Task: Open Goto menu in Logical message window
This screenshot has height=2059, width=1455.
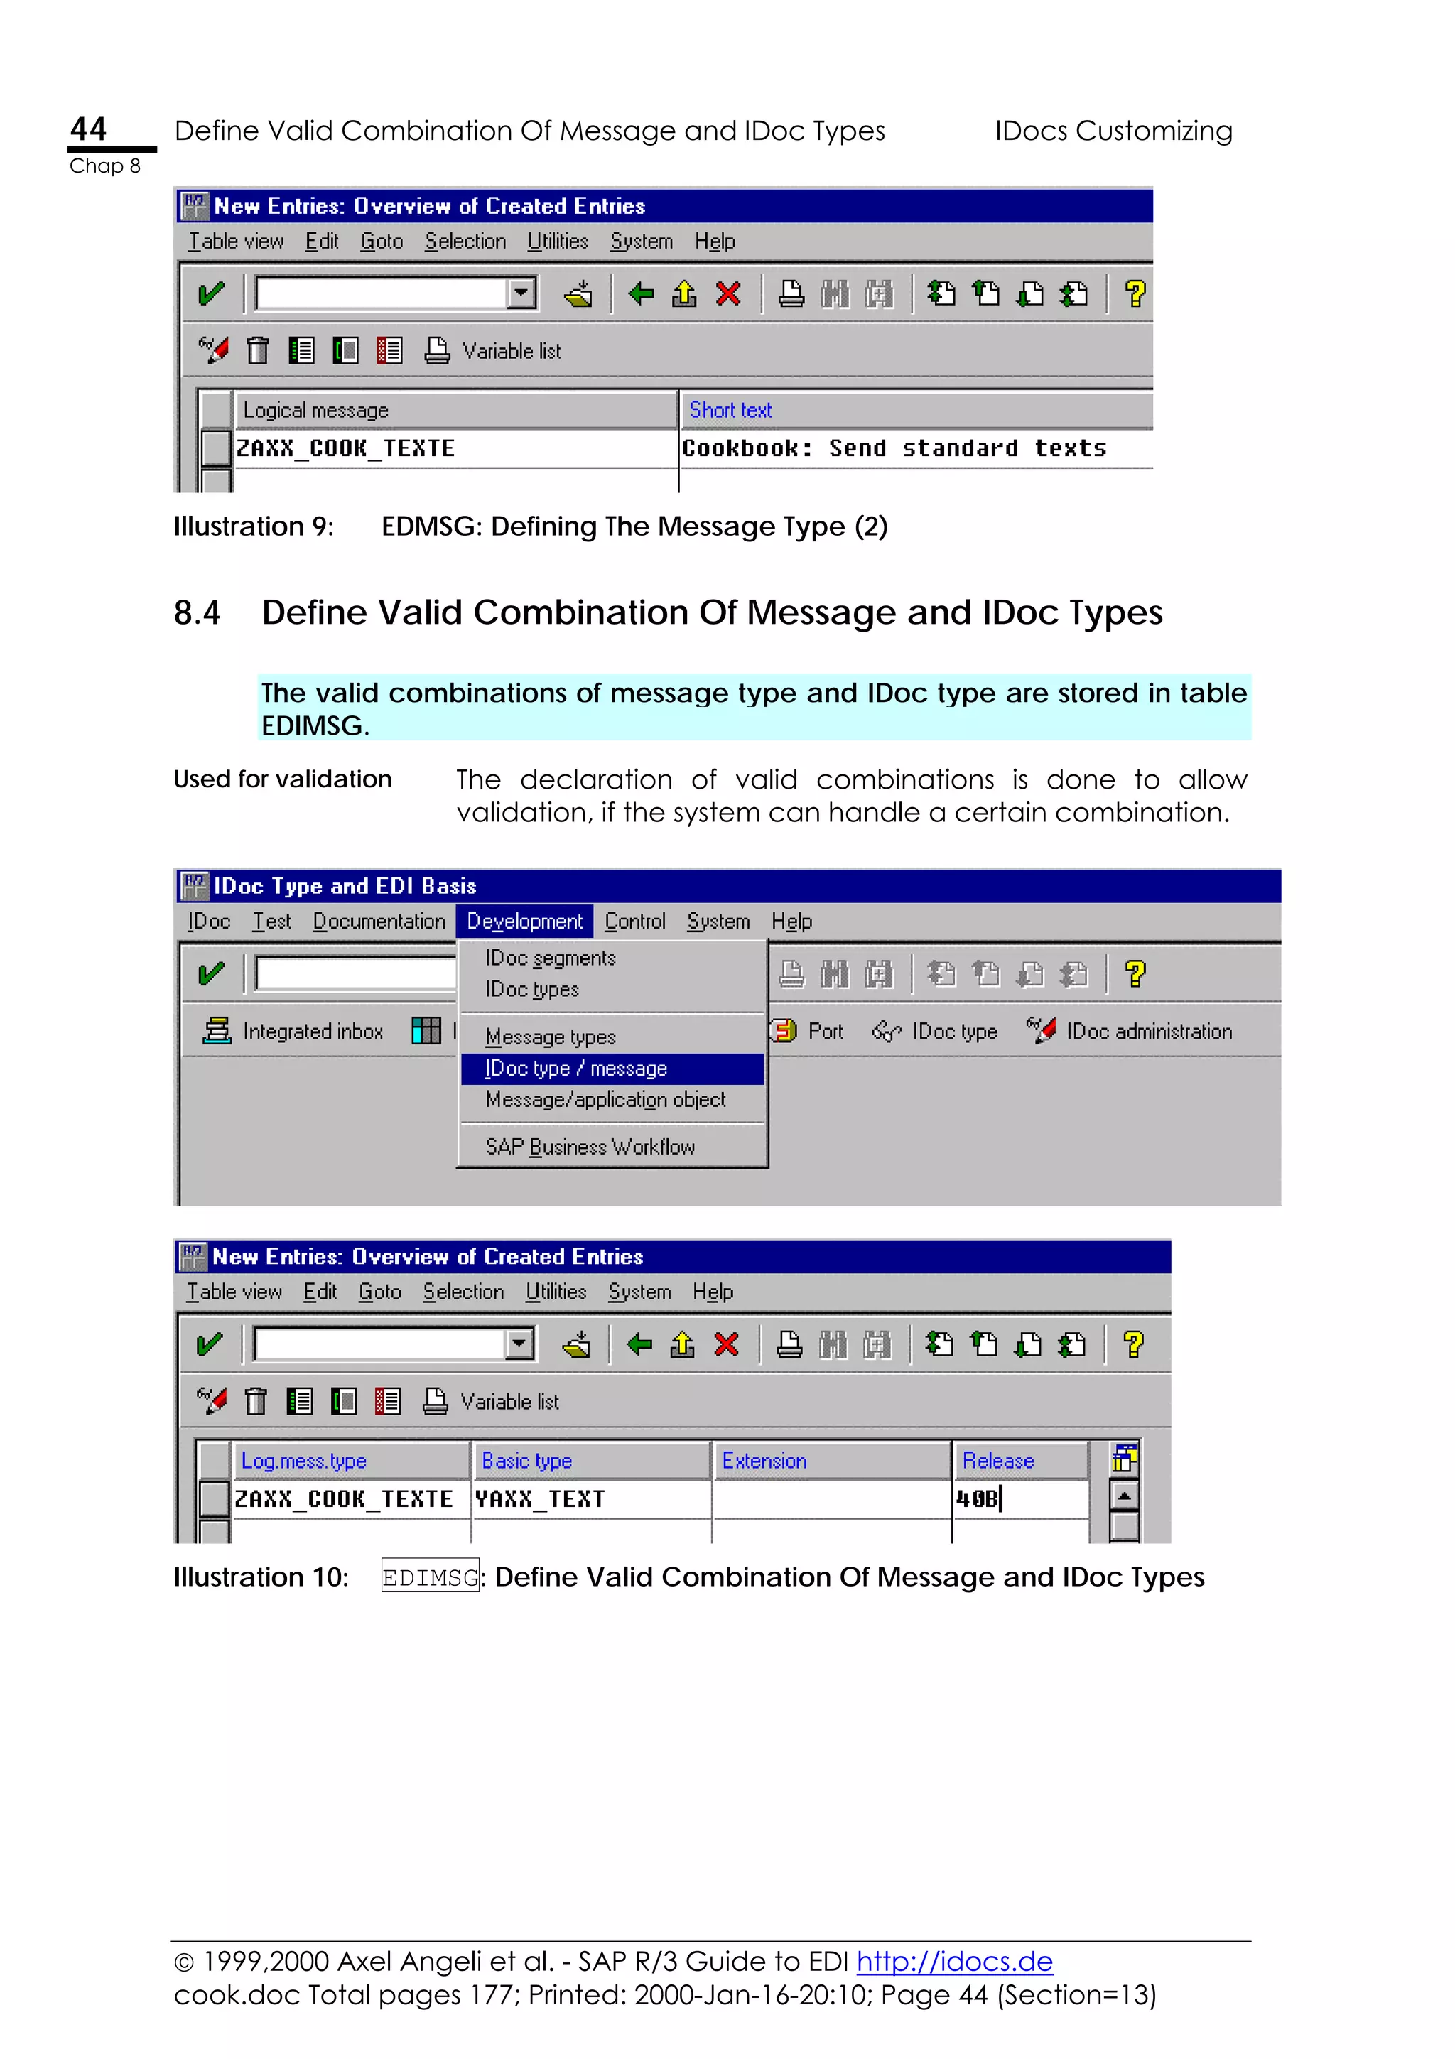Action: coord(382,242)
